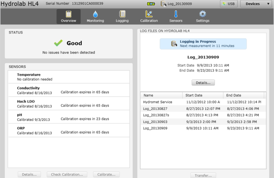Select Log_20130909 in the log files table
Viewport: 274px width, 178px height.
tap(203, 128)
